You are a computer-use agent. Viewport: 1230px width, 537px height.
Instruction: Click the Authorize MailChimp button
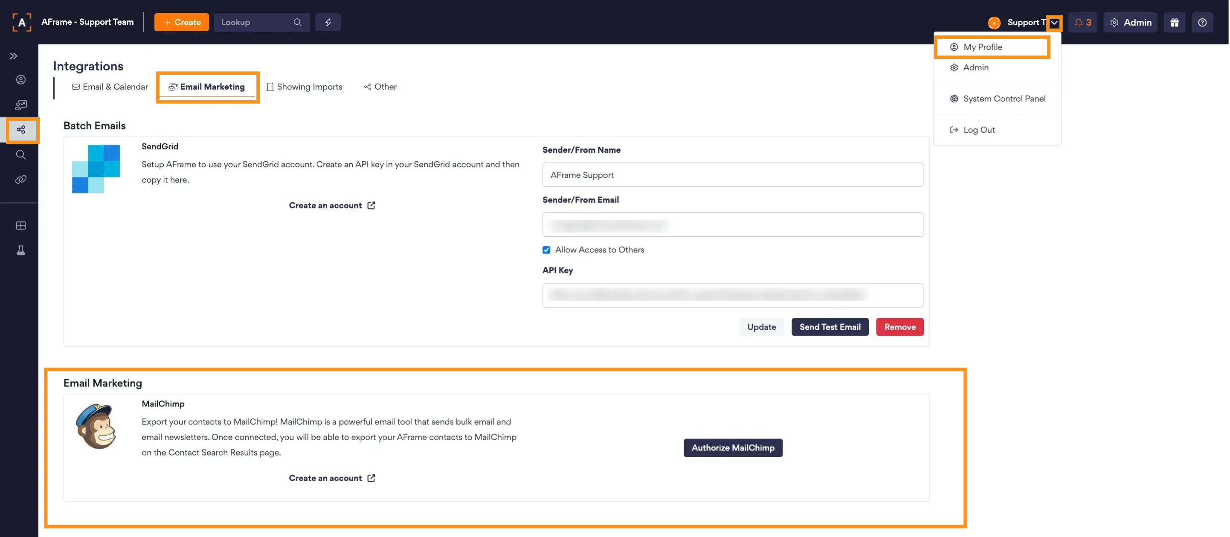[x=732, y=447]
